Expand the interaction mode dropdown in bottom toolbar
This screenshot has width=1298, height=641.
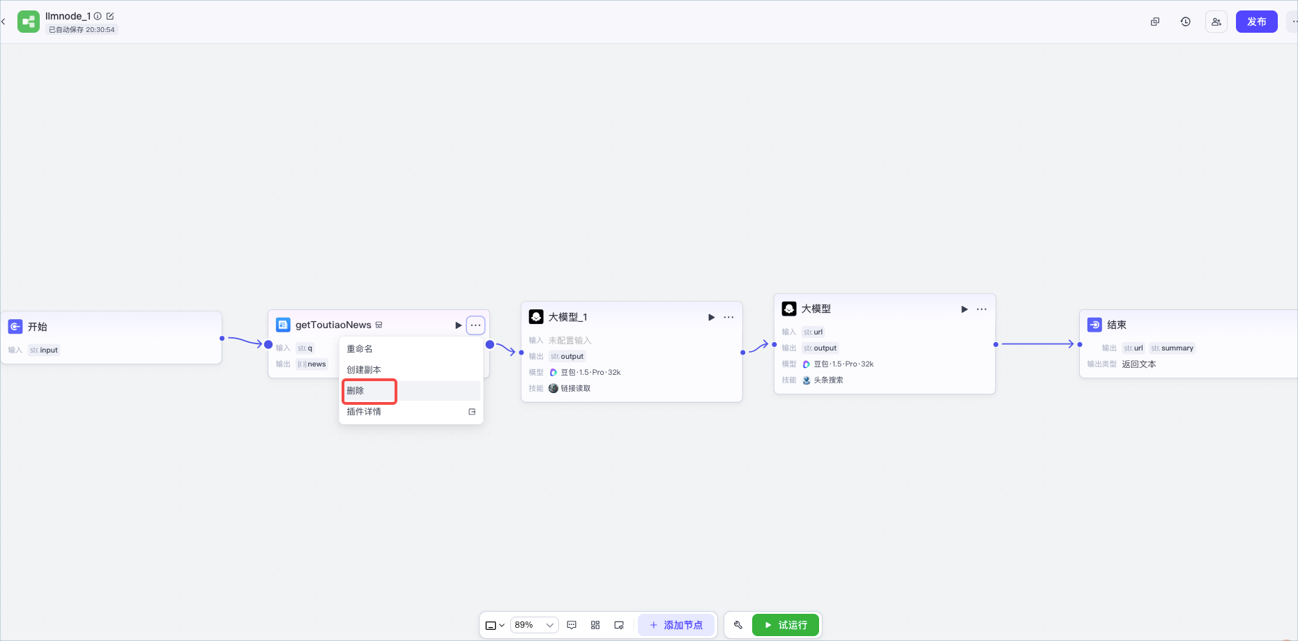point(495,626)
